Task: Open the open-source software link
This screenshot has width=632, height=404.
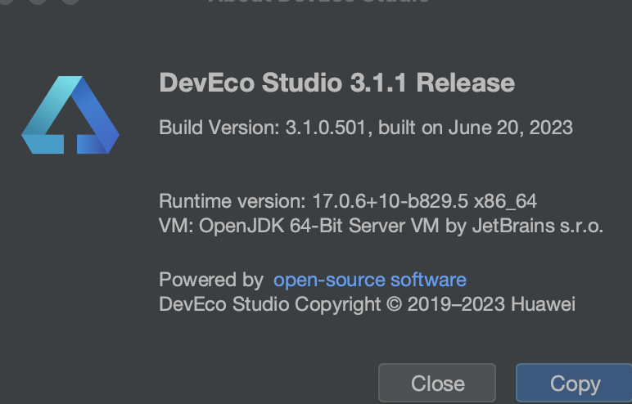Action: tap(369, 280)
